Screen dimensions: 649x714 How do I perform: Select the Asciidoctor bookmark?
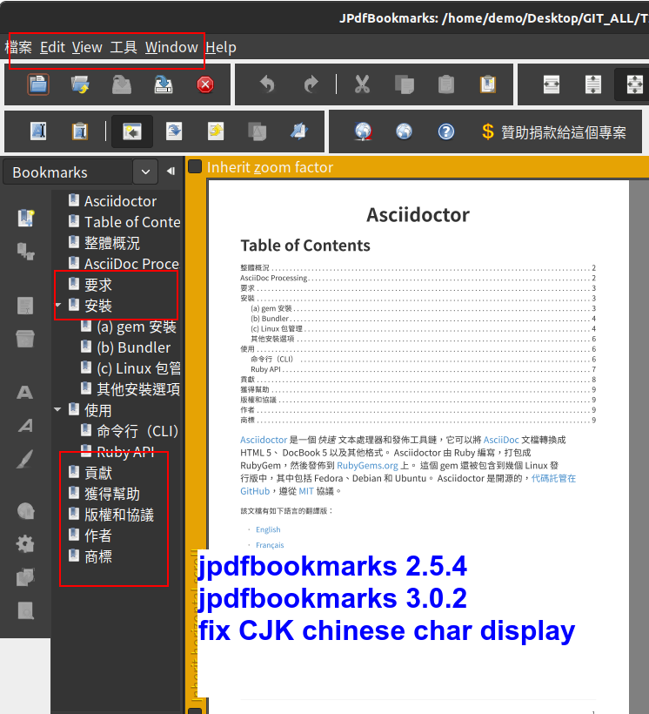(x=120, y=201)
